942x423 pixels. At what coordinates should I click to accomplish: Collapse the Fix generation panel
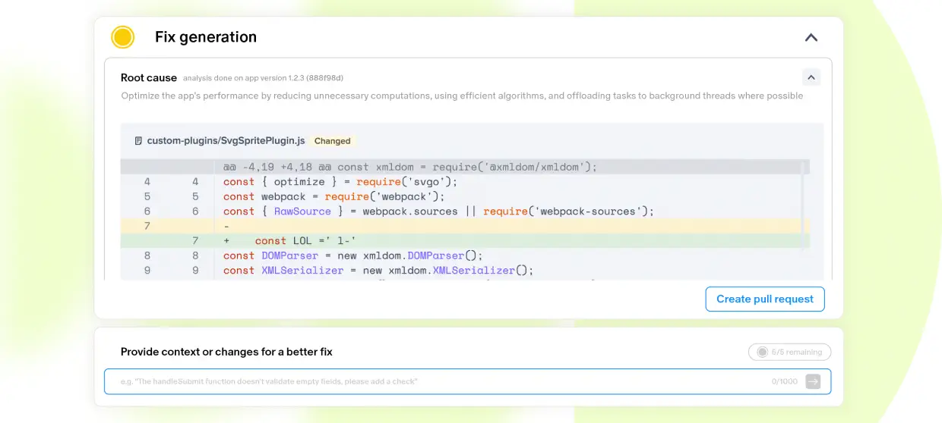coord(811,37)
